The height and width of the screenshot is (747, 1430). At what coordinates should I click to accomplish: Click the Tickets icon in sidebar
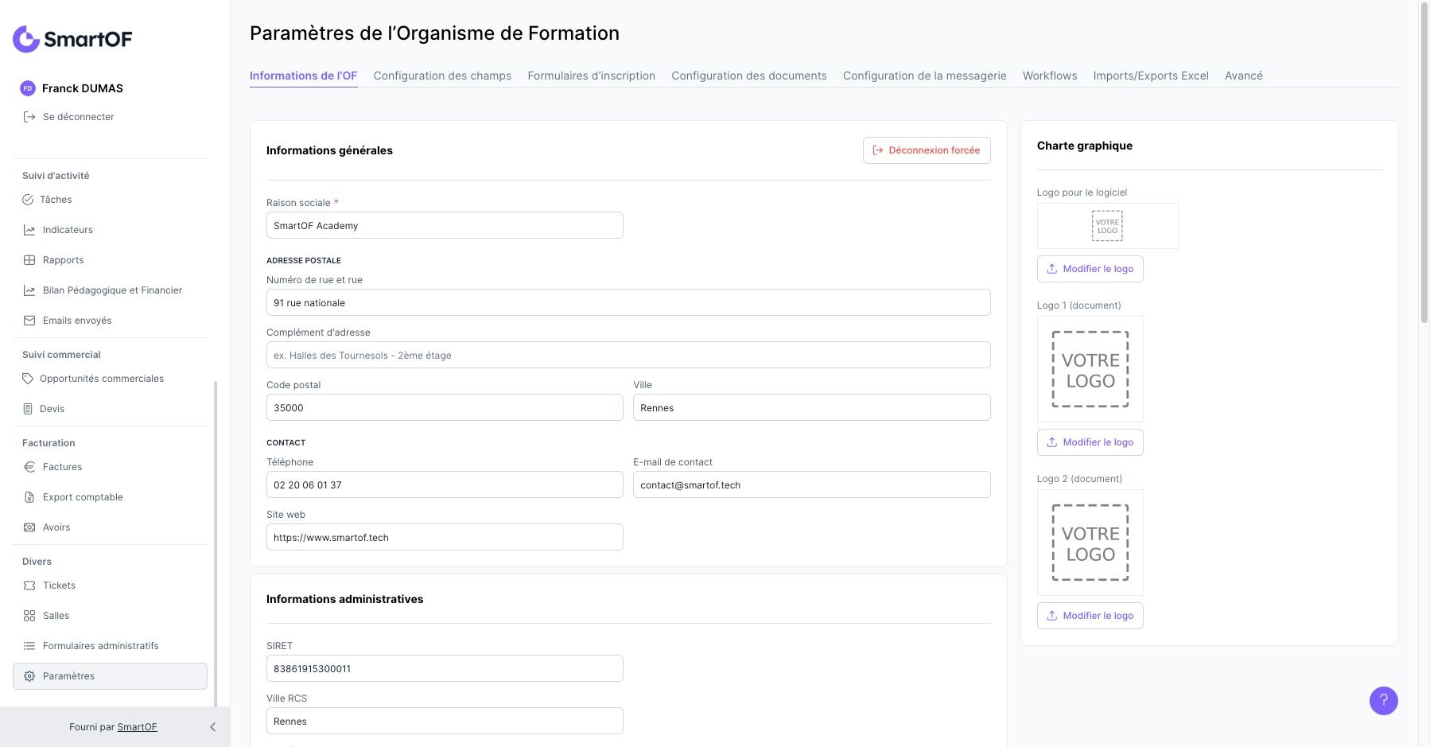[x=29, y=586]
